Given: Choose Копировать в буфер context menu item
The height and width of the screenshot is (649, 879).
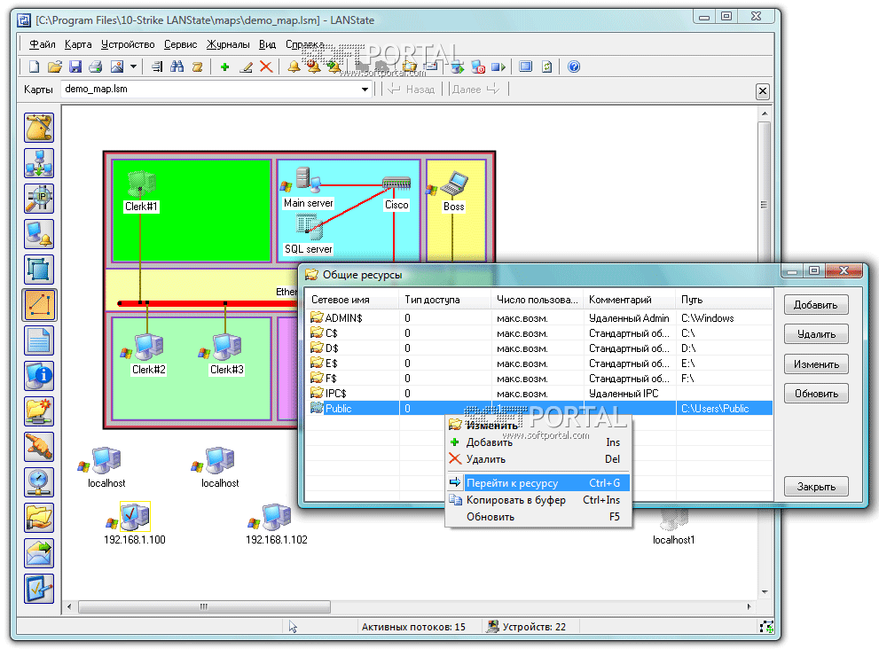Looking at the screenshot, I should pyautogui.click(x=538, y=499).
